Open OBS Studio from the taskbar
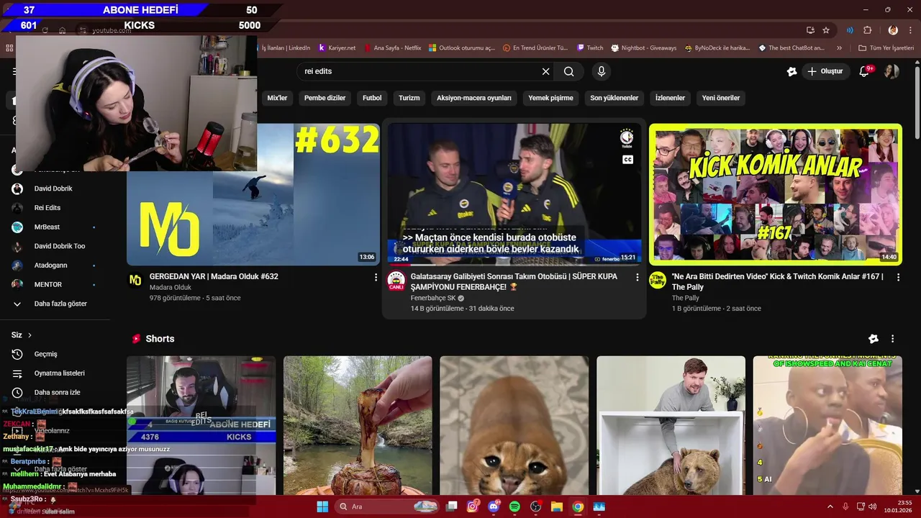This screenshot has width=921, height=518. (x=535, y=506)
